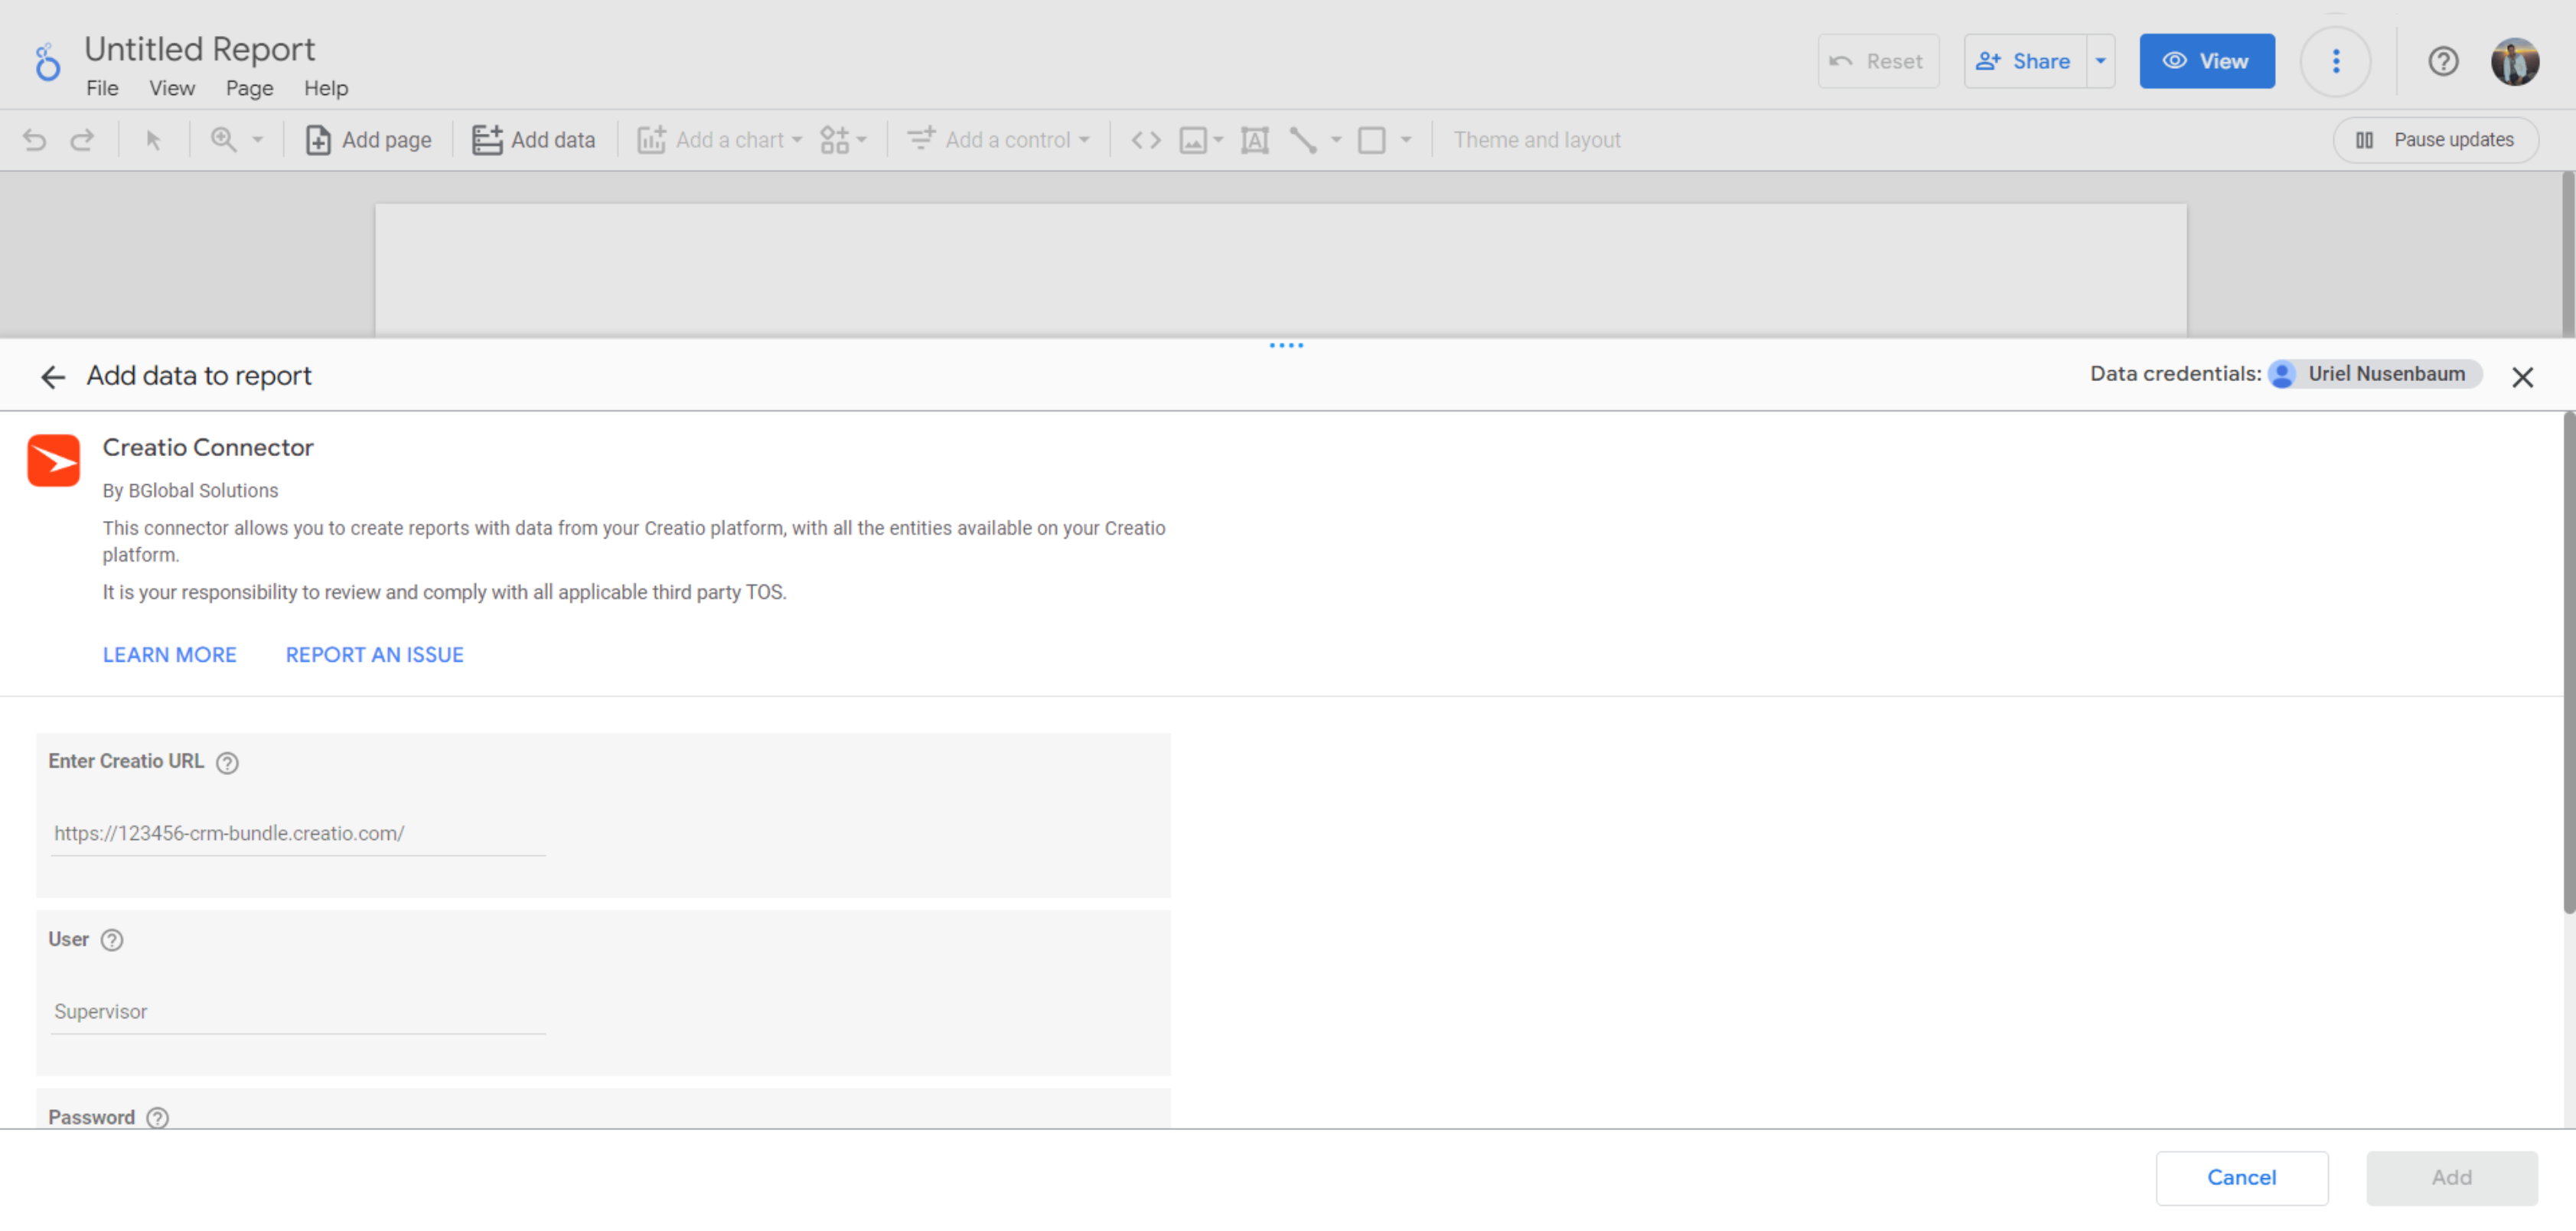Expand the shape dropdown arrow
This screenshot has height=1231, width=2576.
(x=1406, y=140)
